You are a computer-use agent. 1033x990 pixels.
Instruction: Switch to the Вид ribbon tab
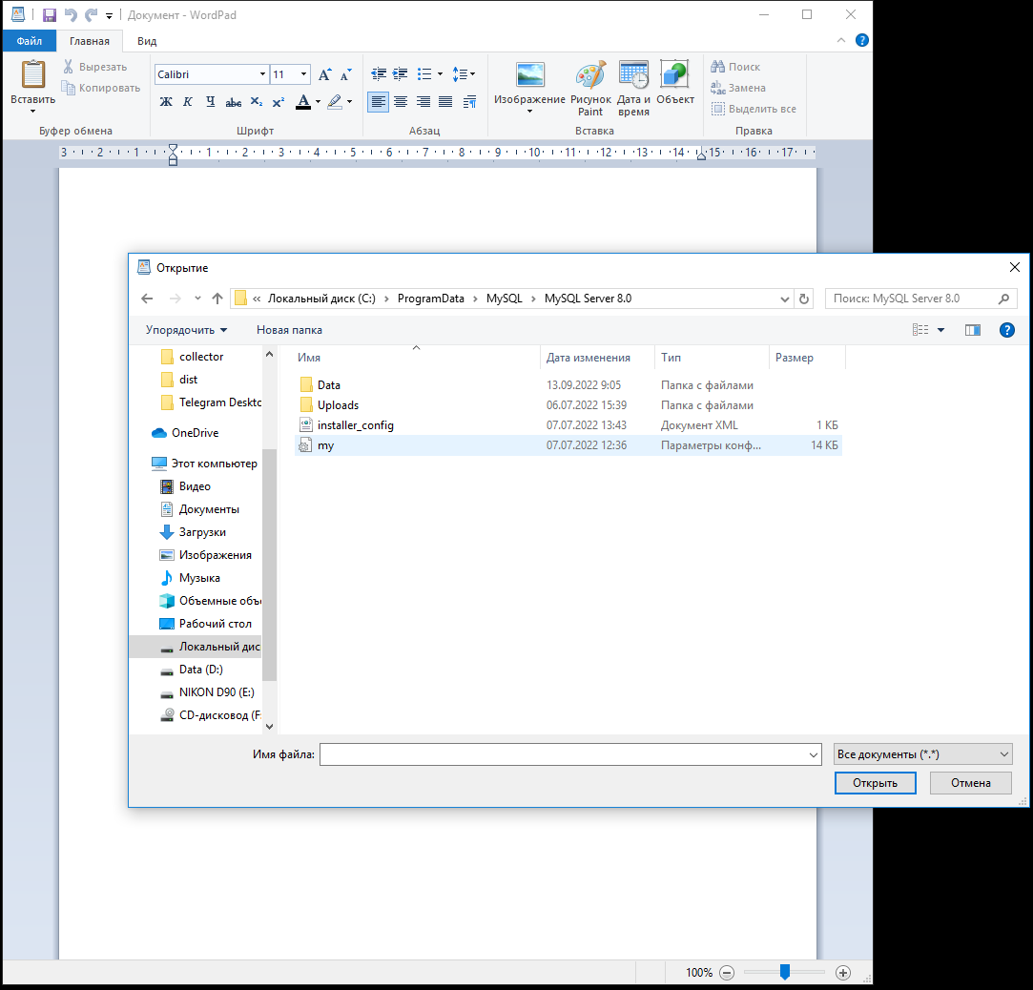pos(147,41)
